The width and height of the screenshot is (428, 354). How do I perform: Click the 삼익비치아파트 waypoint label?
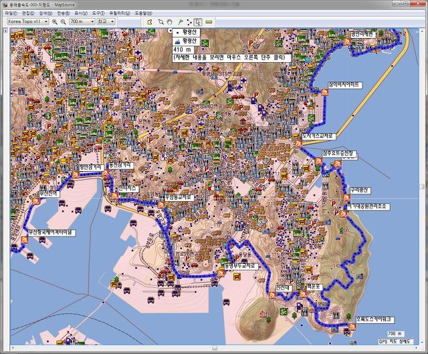[345, 85]
